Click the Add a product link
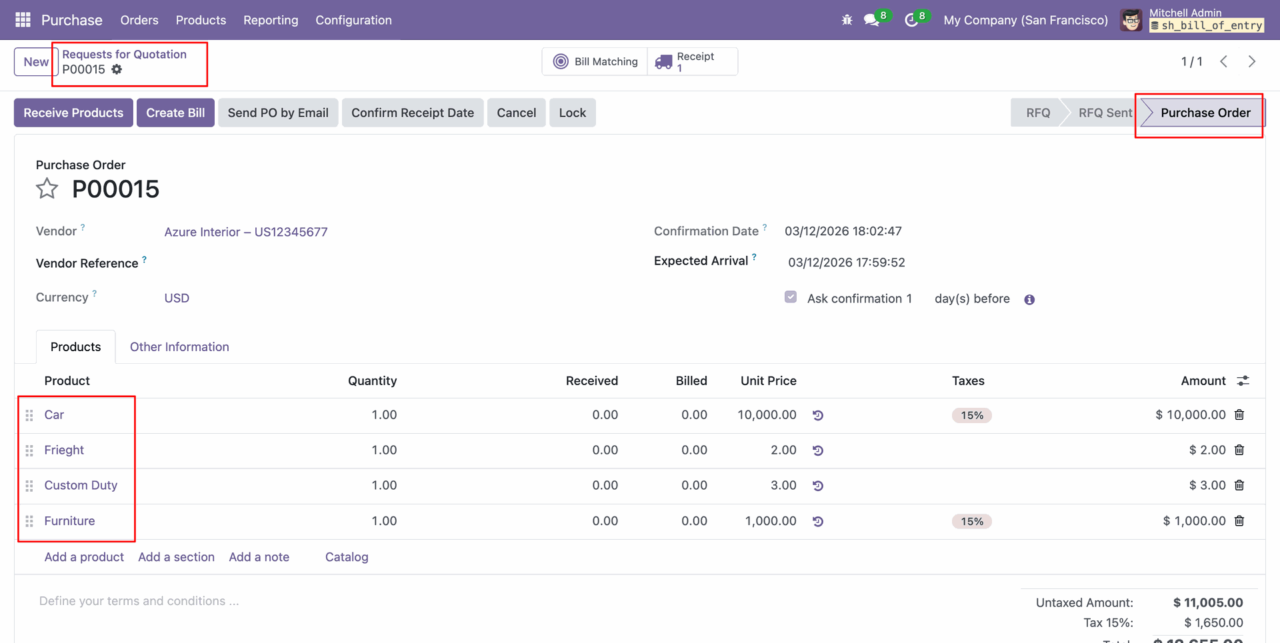Viewport: 1280px width, 643px height. pos(84,557)
